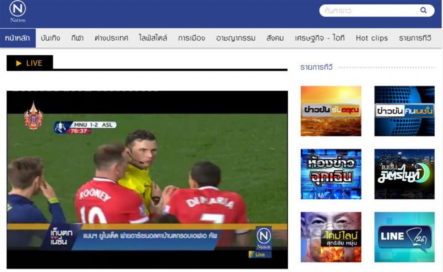The image size is (443, 272).
Task: Open the Hot clips menu item
Action: click(372, 38)
